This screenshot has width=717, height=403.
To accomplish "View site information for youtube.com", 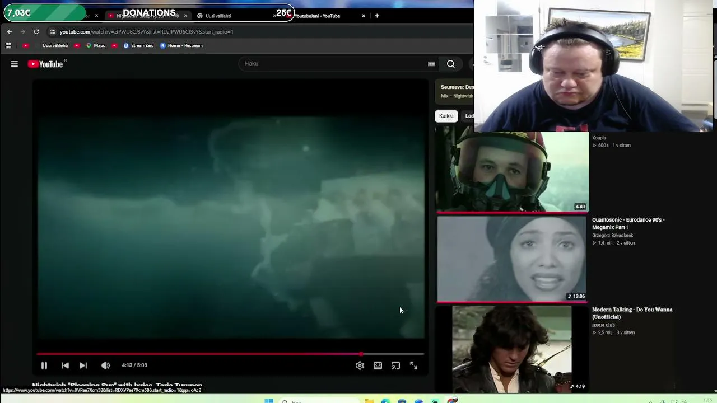I will tap(52, 32).
